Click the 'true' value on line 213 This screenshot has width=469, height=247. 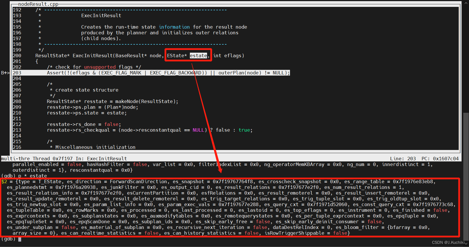pyautogui.click(x=244, y=130)
